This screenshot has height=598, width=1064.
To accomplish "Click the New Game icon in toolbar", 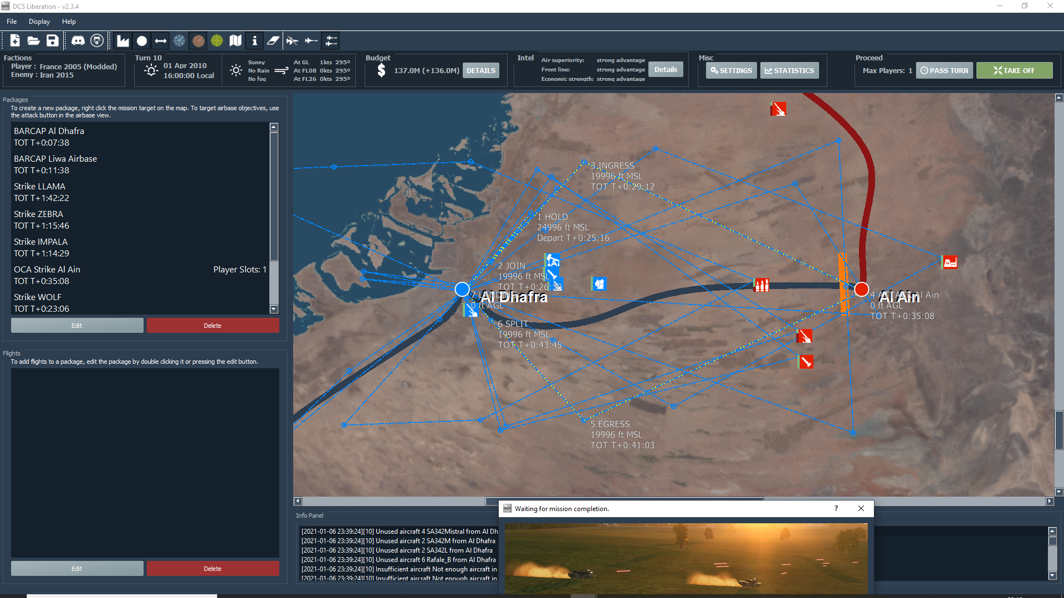I will click(x=15, y=40).
